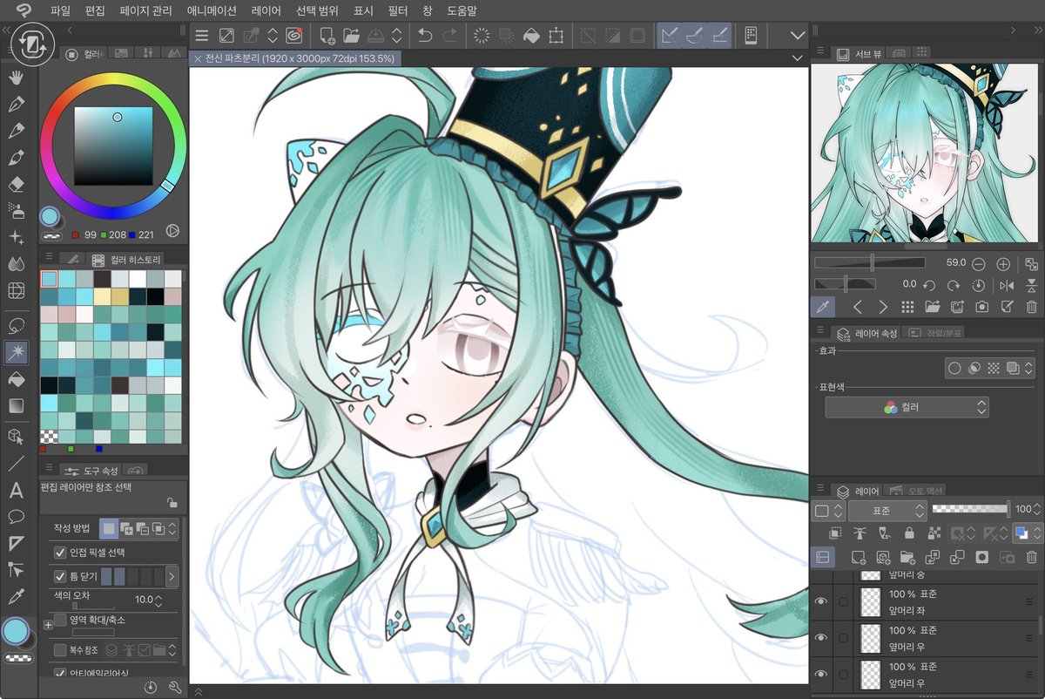Open the 파일 menu

61,11
